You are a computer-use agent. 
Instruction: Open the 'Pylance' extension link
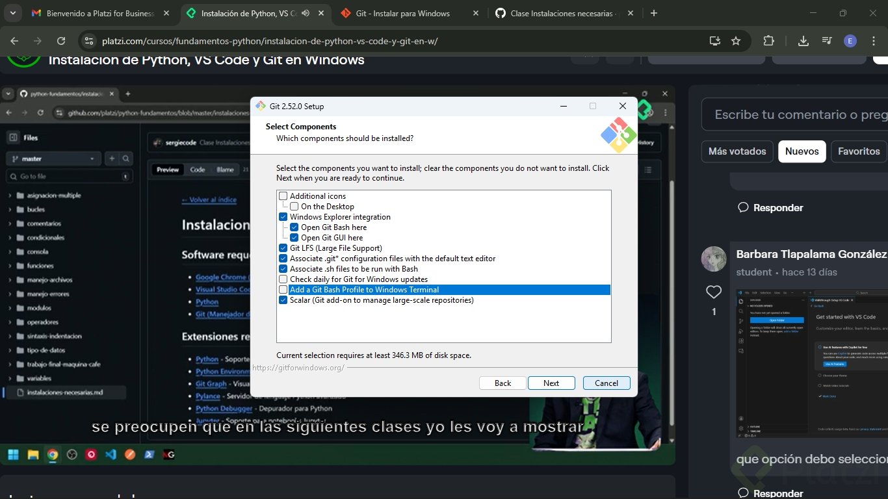pyautogui.click(x=208, y=396)
